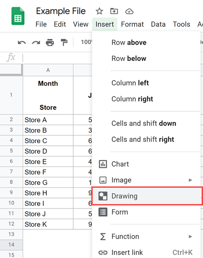Click the print icon
This screenshot has width=203, height=258.
pyautogui.click(x=50, y=42)
